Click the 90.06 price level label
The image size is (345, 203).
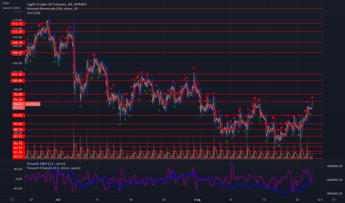pos(18,124)
